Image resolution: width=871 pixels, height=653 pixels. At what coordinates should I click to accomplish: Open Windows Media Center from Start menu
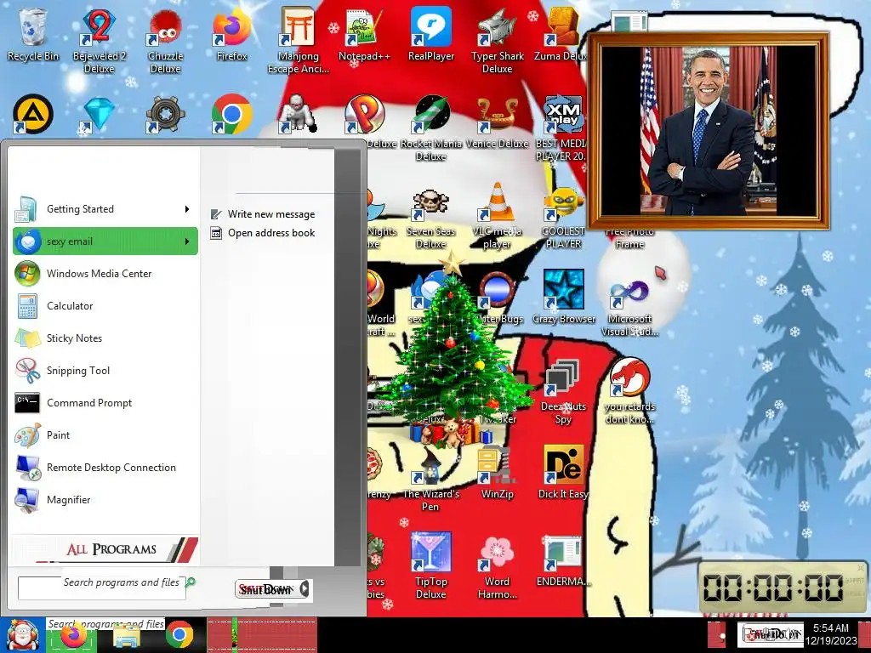pyautogui.click(x=105, y=274)
